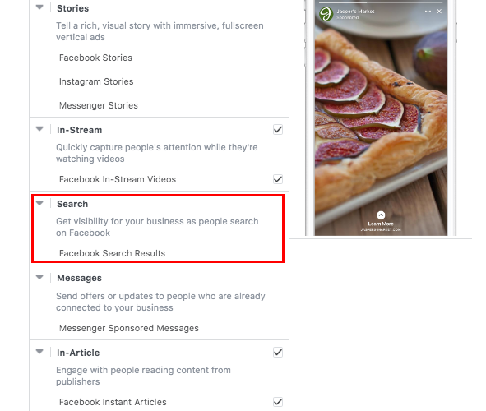Uncheck Facebook Instant Articles
This screenshot has height=411, width=486.
click(x=278, y=402)
